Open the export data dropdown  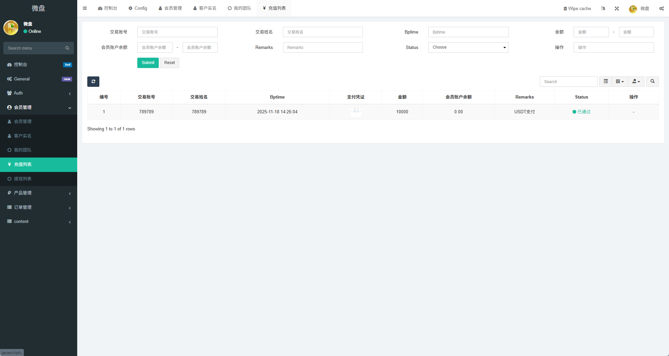click(636, 81)
